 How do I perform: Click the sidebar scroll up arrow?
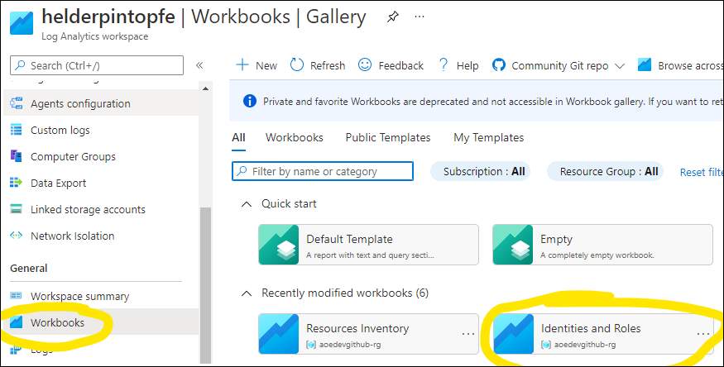pos(205,88)
